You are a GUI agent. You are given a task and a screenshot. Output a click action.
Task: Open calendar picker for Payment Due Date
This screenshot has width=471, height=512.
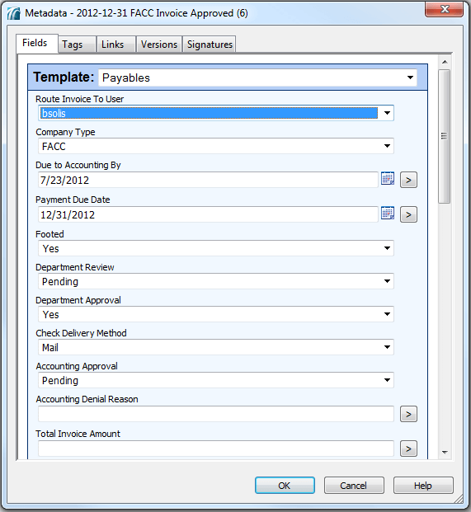point(388,214)
